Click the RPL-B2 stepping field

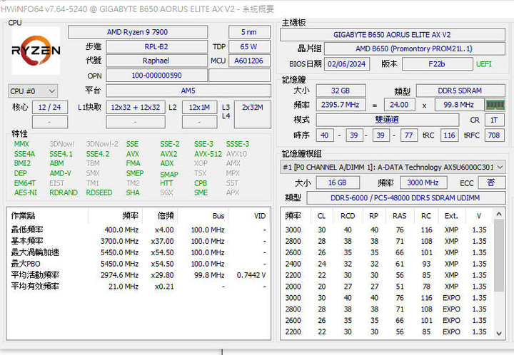(x=156, y=47)
